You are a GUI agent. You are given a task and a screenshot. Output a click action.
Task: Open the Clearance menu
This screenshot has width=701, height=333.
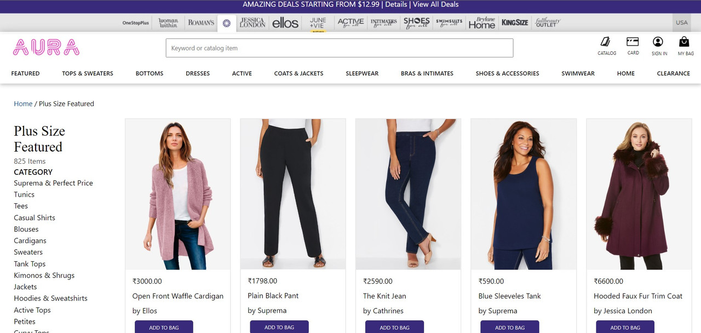point(674,73)
